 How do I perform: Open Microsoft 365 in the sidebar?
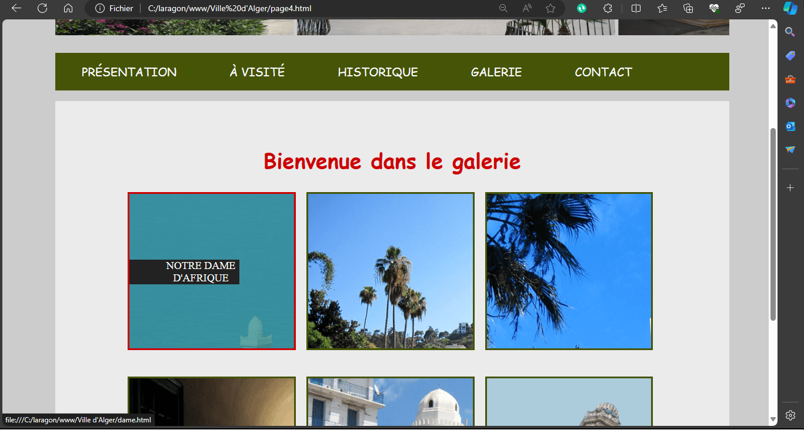click(790, 103)
